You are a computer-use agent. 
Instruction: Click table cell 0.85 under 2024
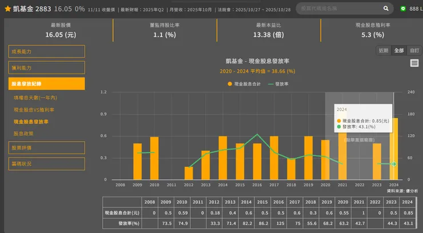tap(408, 213)
